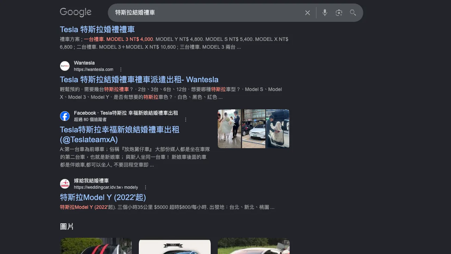Click the magnifying glass search icon

point(353,13)
